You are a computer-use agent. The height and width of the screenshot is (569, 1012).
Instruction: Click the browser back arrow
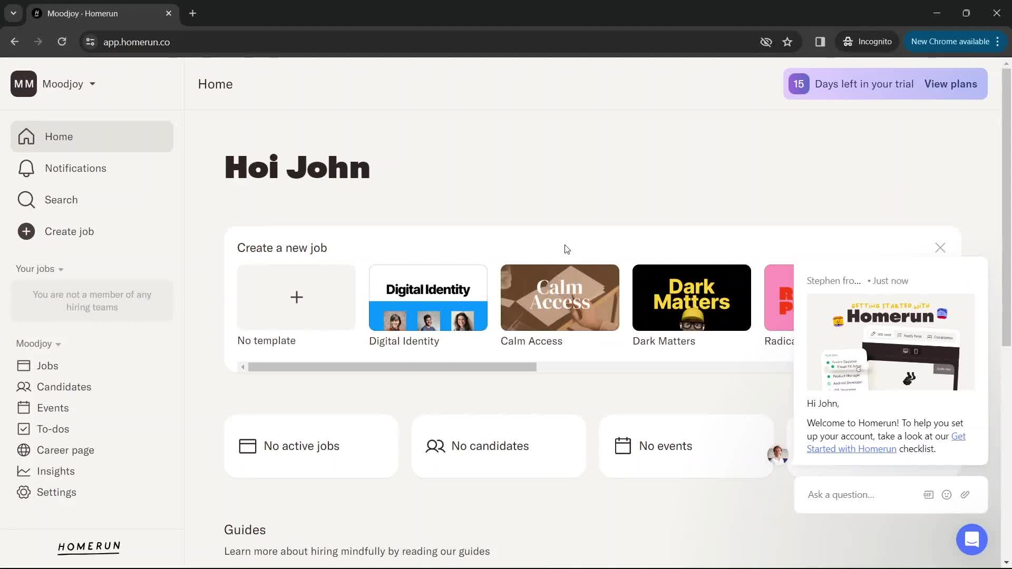coord(15,42)
